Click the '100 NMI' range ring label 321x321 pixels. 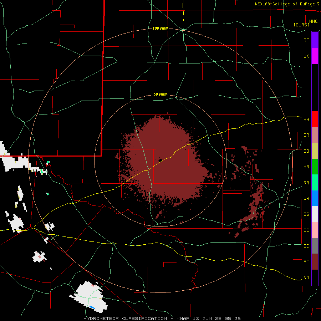tap(160, 28)
